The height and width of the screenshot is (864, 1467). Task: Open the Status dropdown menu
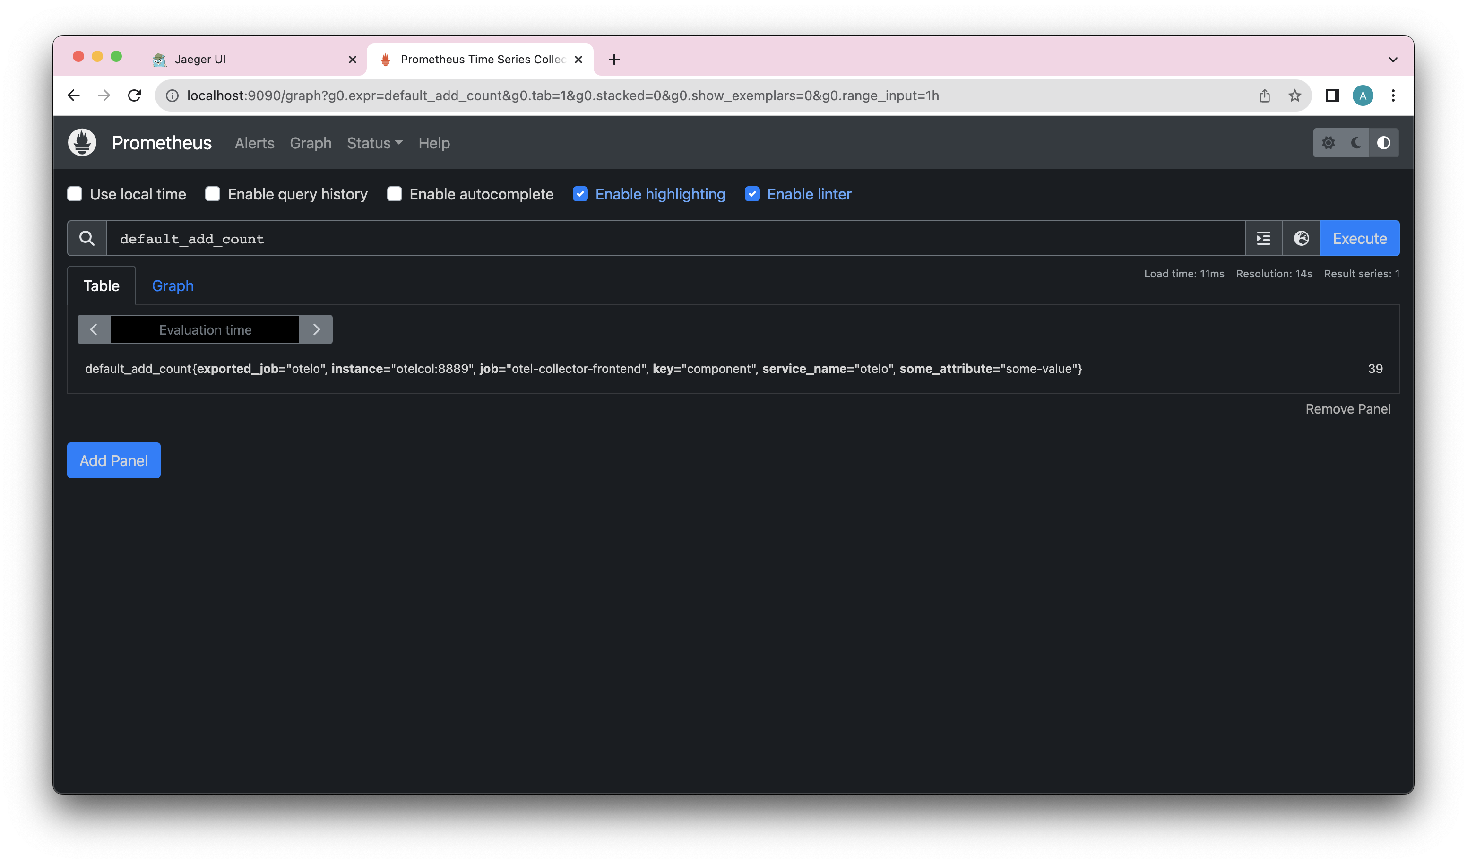(374, 143)
